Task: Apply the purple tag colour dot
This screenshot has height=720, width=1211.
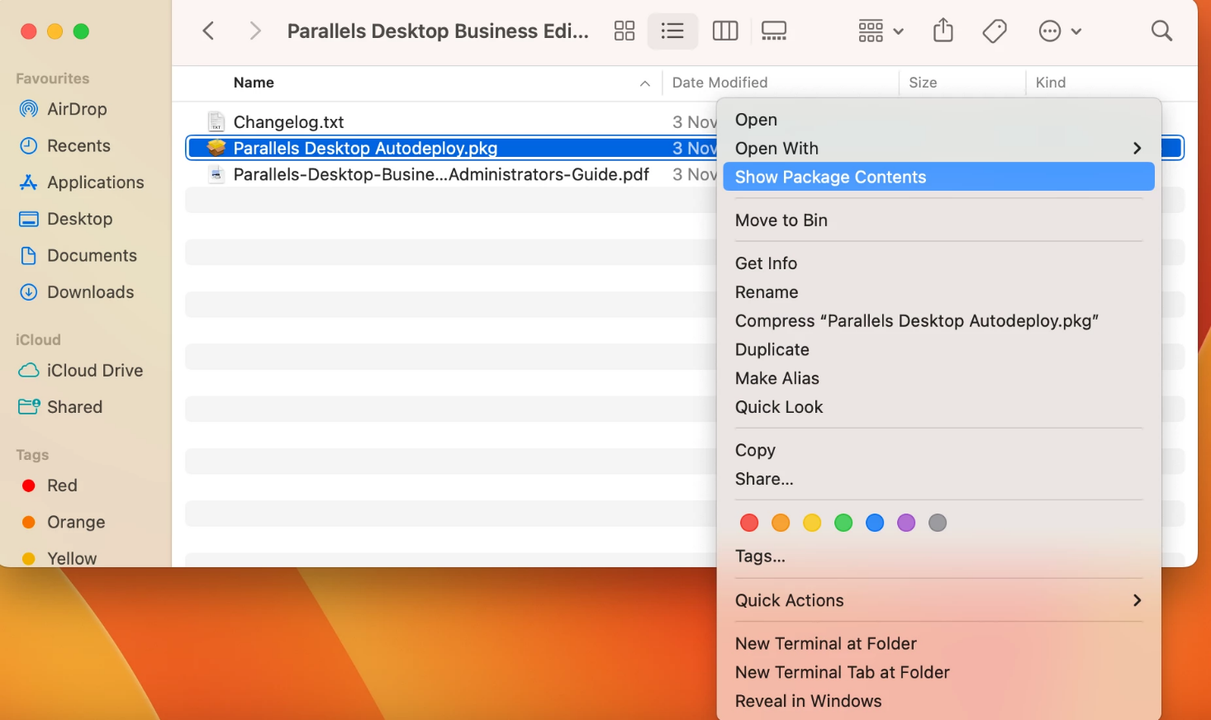Action: click(x=906, y=523)
